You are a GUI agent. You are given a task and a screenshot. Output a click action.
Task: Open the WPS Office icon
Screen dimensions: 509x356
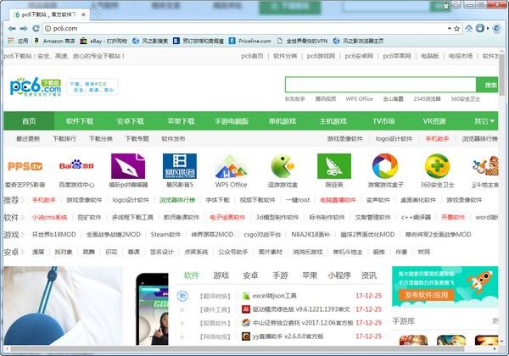tap(231, 167)
